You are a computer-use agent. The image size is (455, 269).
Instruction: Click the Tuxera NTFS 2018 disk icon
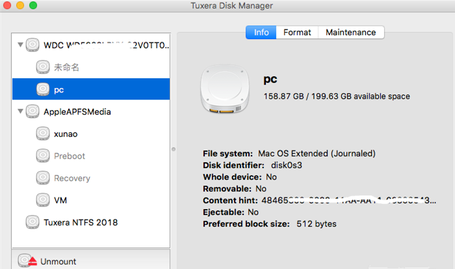[x=32, y=223]
